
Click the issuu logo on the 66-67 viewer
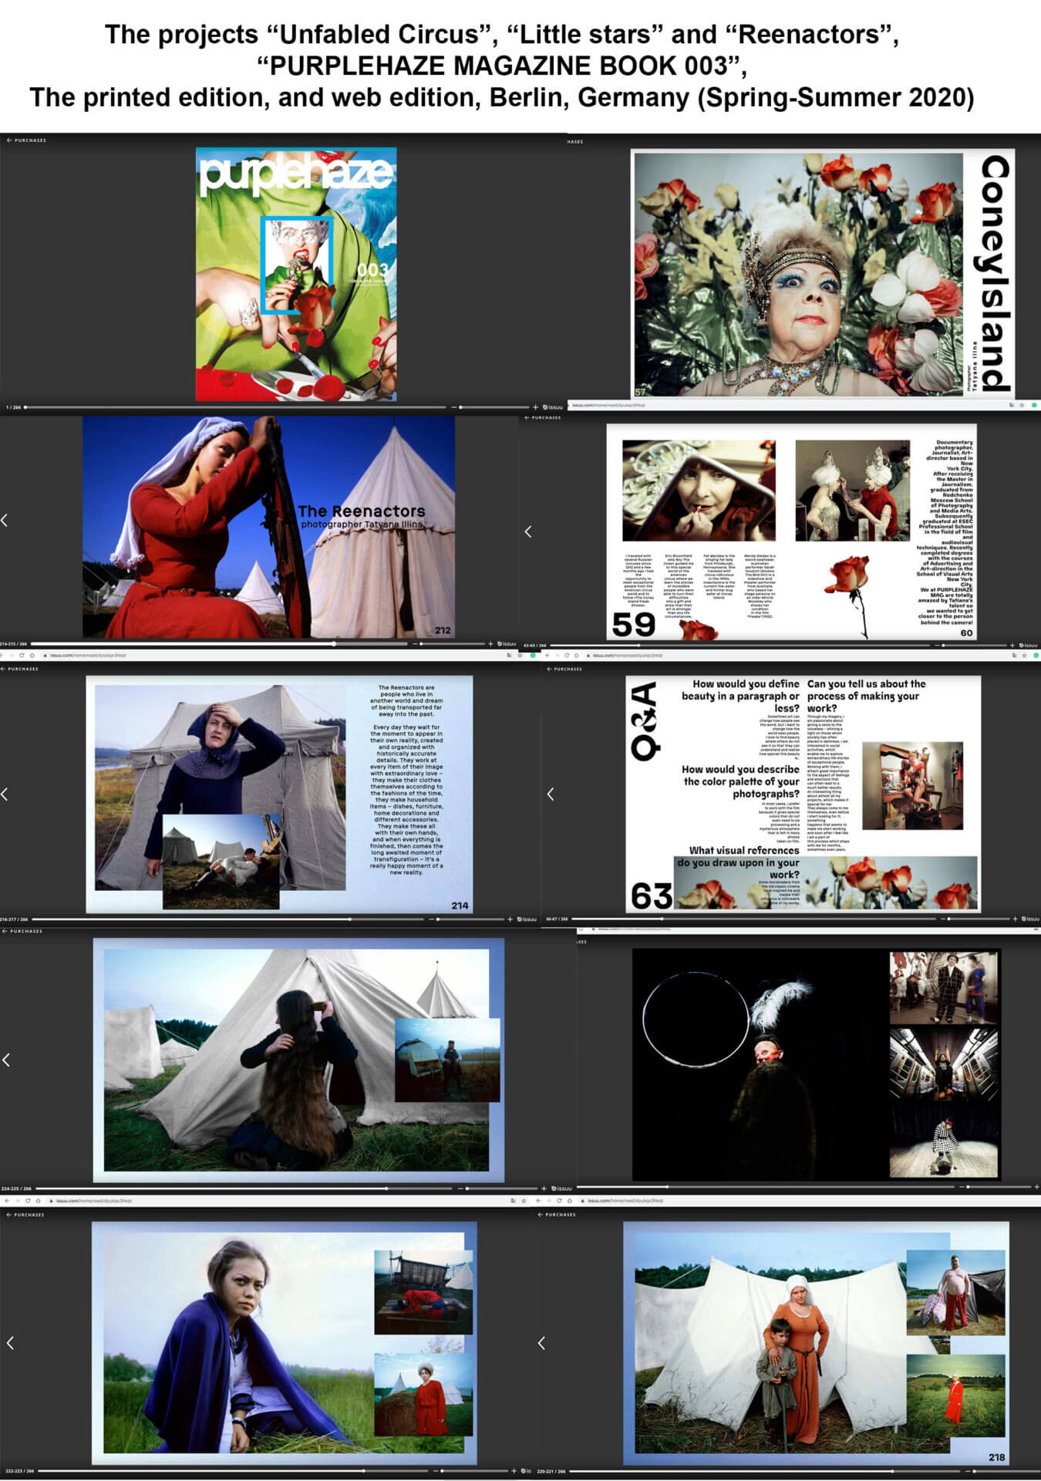(x=1030, y=919)
